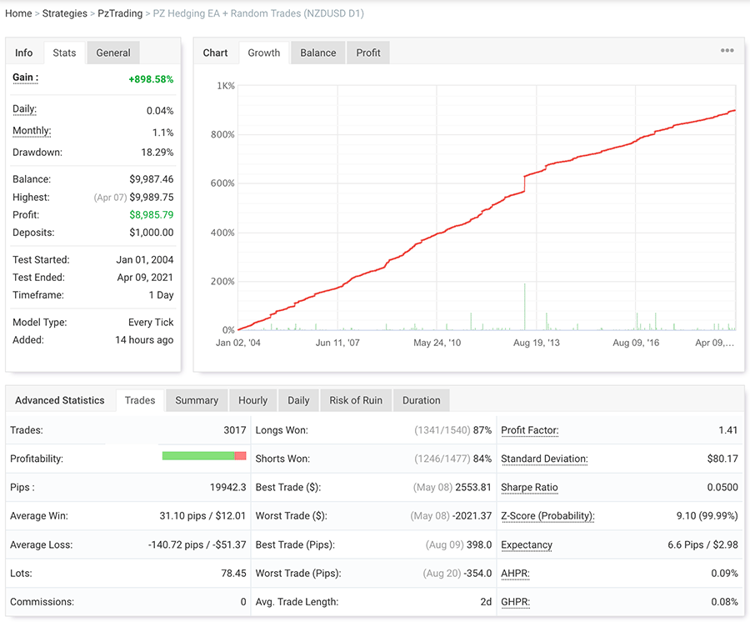Open the Hourly statistics tab
Screen dimensions: 750x622
[x=253, y=400]
